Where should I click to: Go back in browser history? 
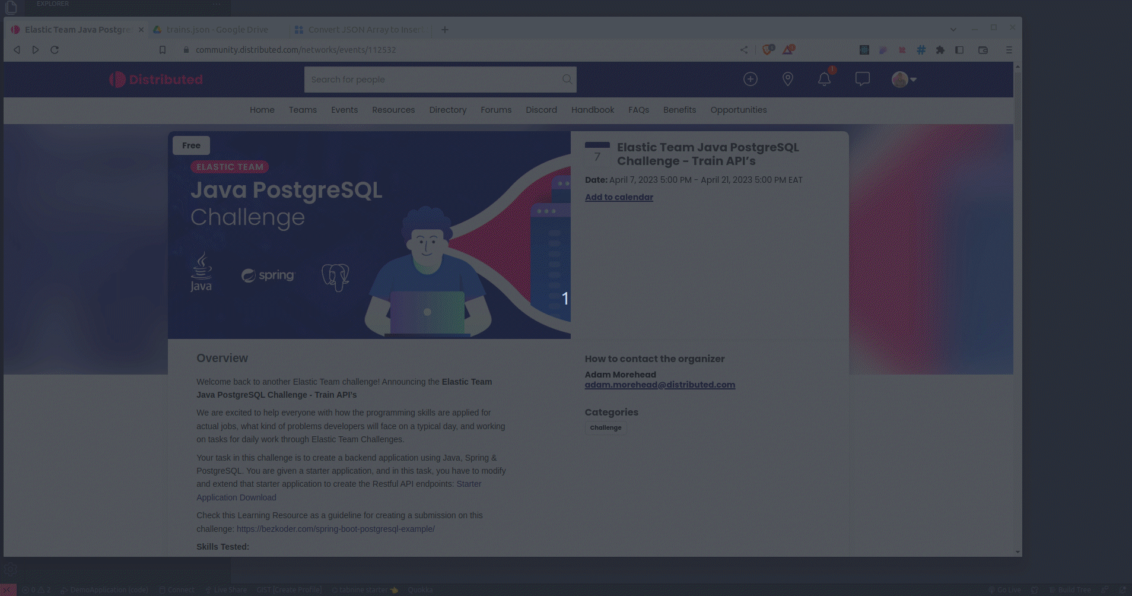[17, 50]
